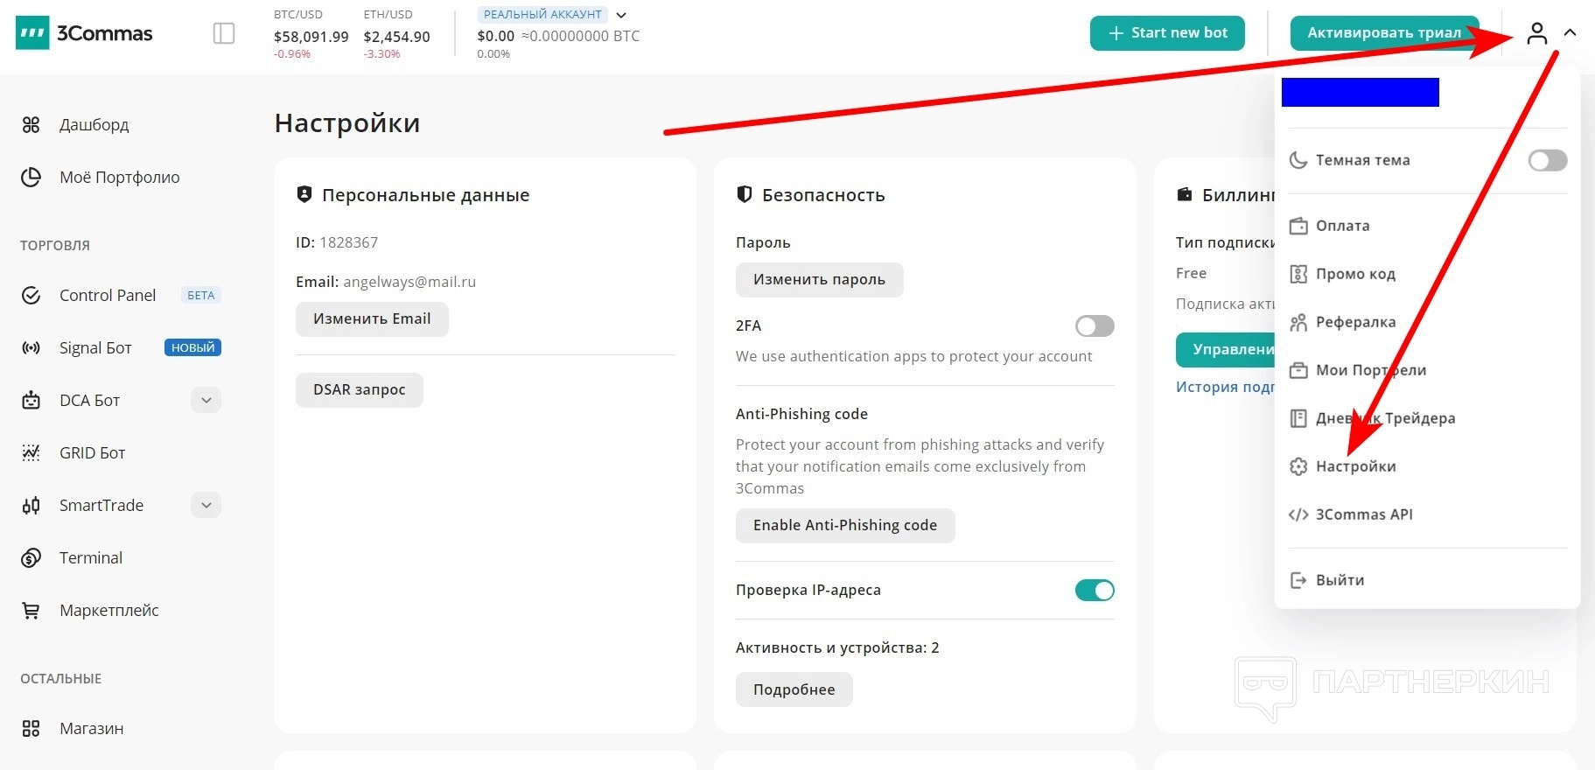This screenshot has height=770, width=1595.
Task: Click the sidebar collapse panel icon
Action: pos(224,33)
